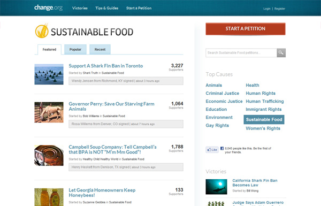Viewport: 321px width, 206px height.
Task: Focus the Search Sustainable Food petitions field
Action: tap(241, 53)
